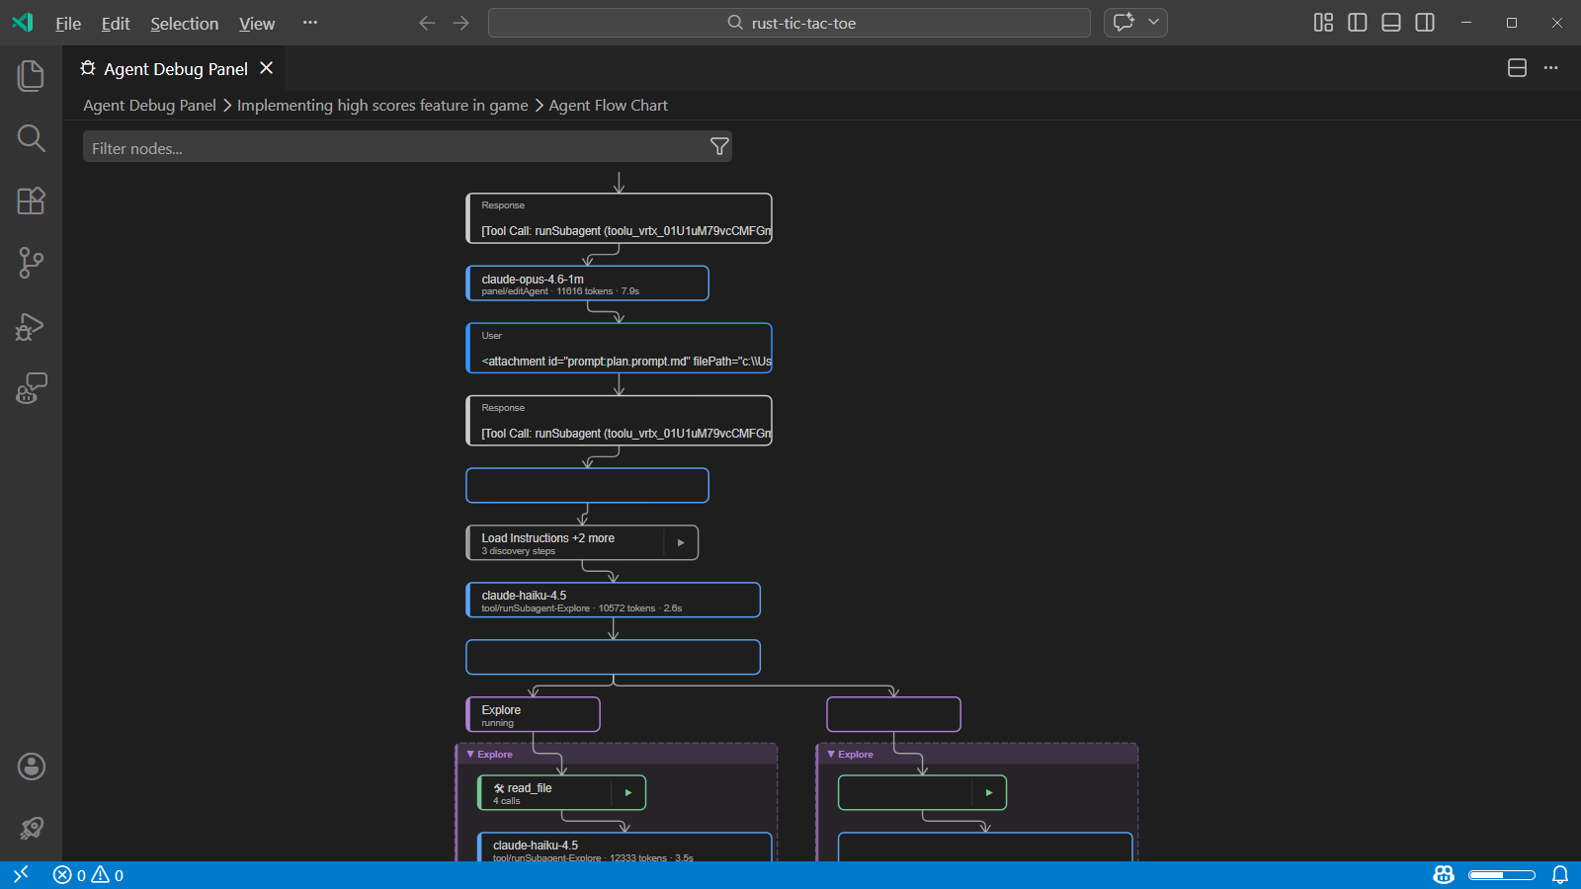Toggle the primary sidebar visibility icon

(x=1357, y=22)
